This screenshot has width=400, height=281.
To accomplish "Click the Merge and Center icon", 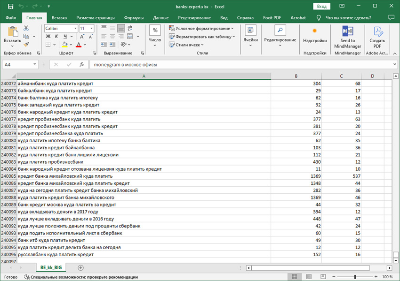I will click(x=130, y=37).
